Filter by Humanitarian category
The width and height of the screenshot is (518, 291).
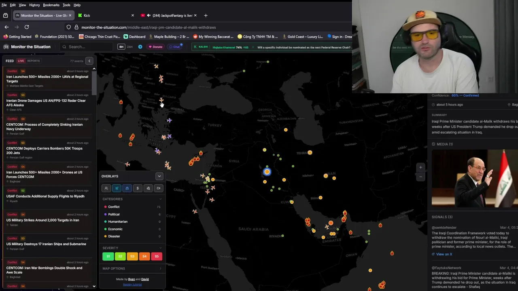132,221
